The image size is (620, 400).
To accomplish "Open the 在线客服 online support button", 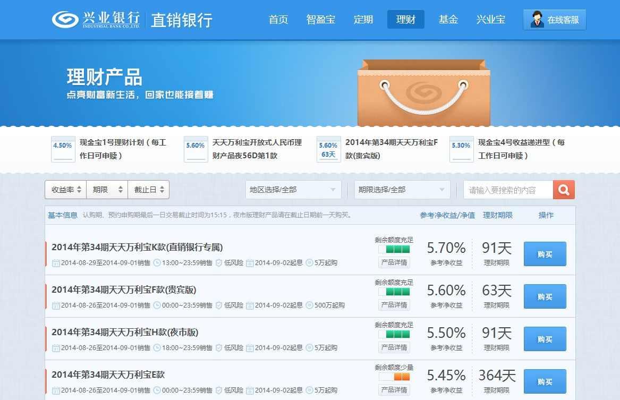I will point(554,19).
